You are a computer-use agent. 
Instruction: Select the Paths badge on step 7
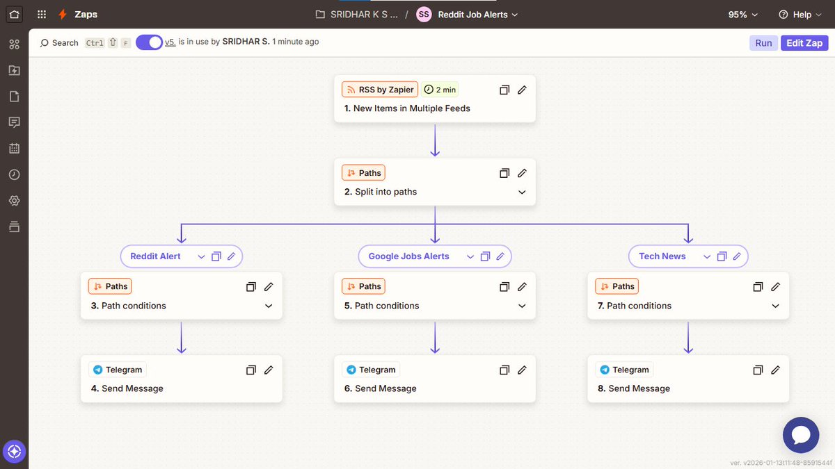(617, 287)
